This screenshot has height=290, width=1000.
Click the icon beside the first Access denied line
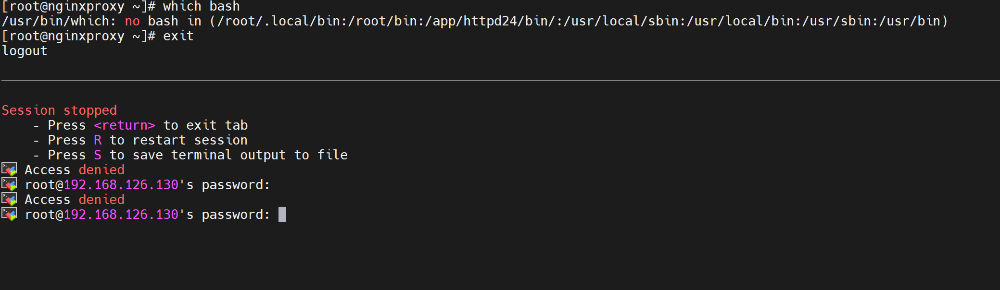click(9, 169)
